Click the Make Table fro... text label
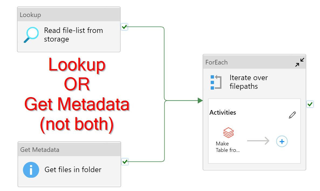 click(x=228, y=147)
